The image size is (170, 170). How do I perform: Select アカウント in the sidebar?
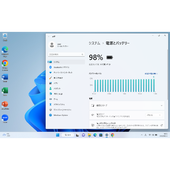(66, 88)
